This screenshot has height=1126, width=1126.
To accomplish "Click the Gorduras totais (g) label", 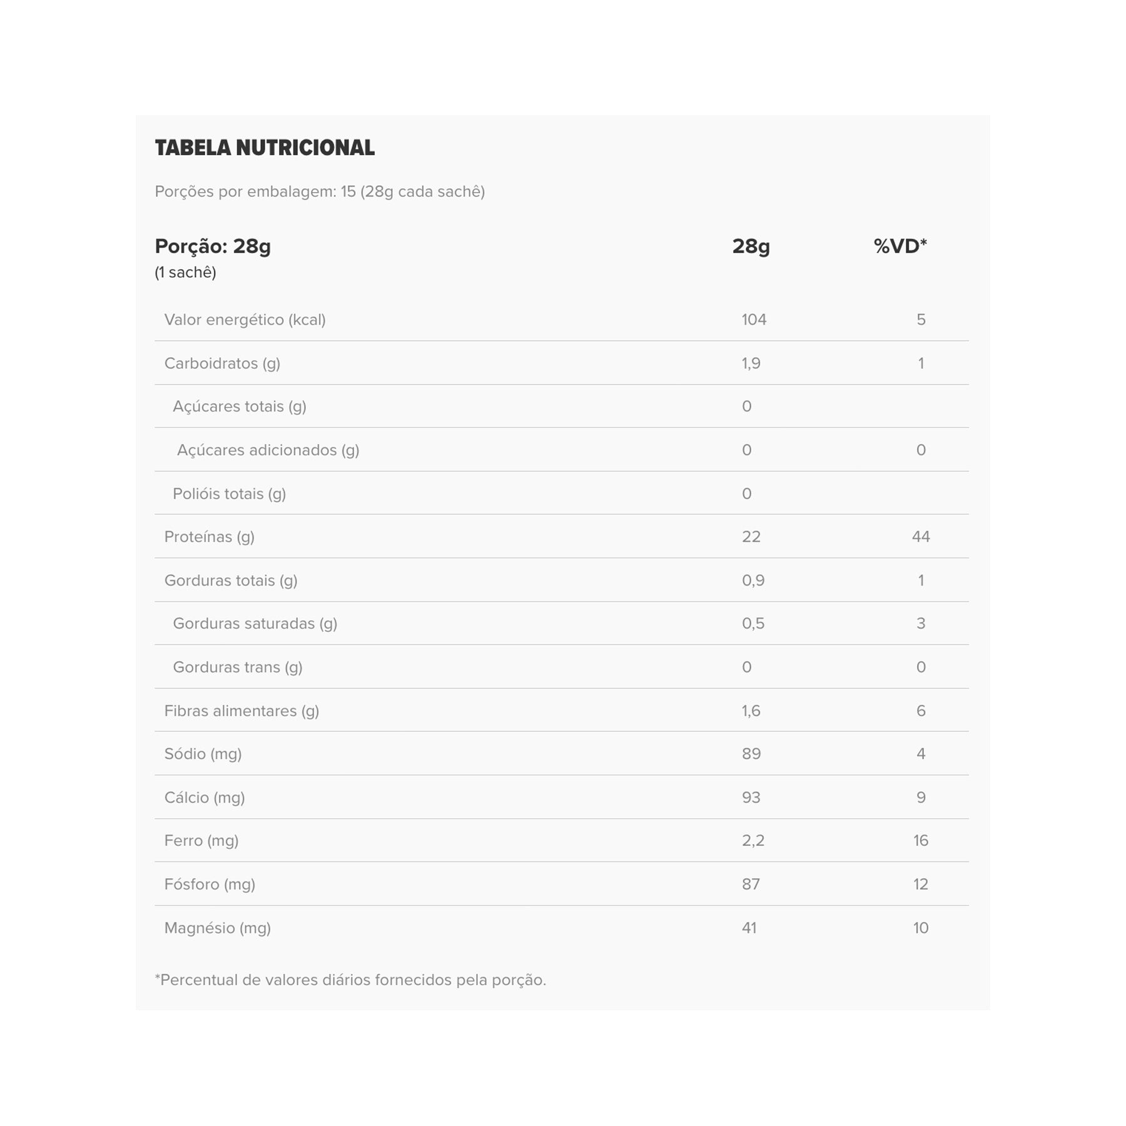I will [230, 581].
